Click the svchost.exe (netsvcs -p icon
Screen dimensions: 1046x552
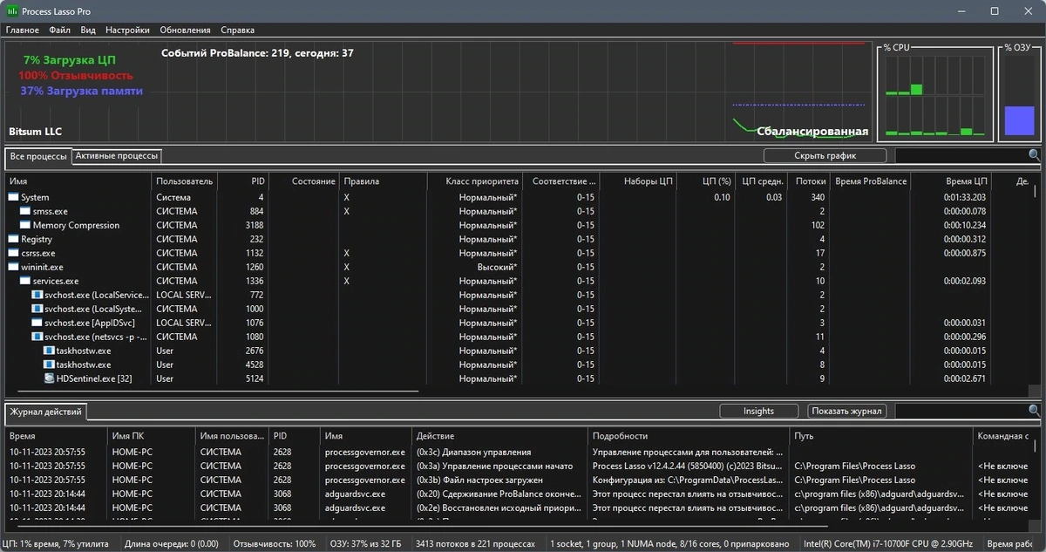[x=37, y=337]
